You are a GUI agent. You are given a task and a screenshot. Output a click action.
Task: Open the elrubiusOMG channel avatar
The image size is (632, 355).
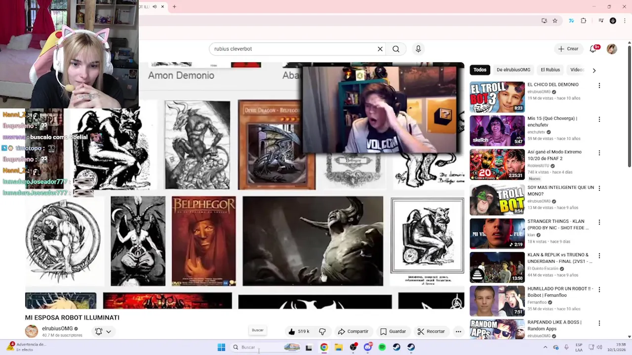[x=32, y=331]
